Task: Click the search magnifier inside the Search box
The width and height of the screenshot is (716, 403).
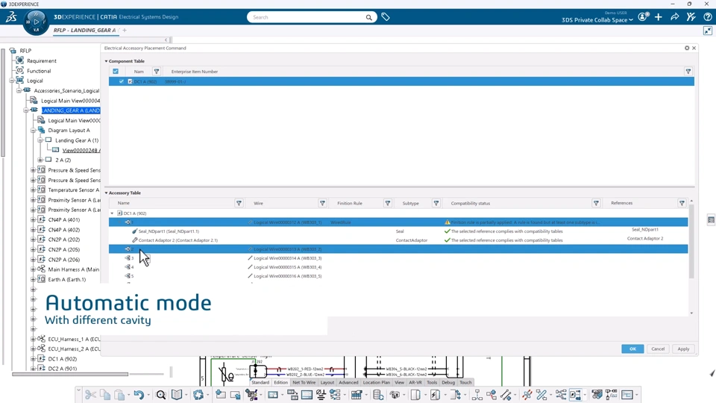Action: click(x=368, y=17)
